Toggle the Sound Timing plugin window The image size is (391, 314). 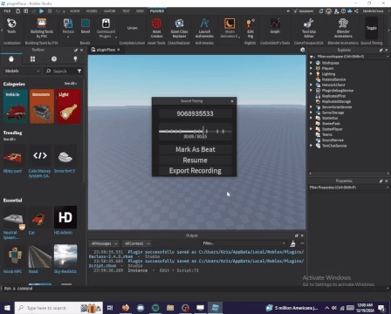coord(372,28)
